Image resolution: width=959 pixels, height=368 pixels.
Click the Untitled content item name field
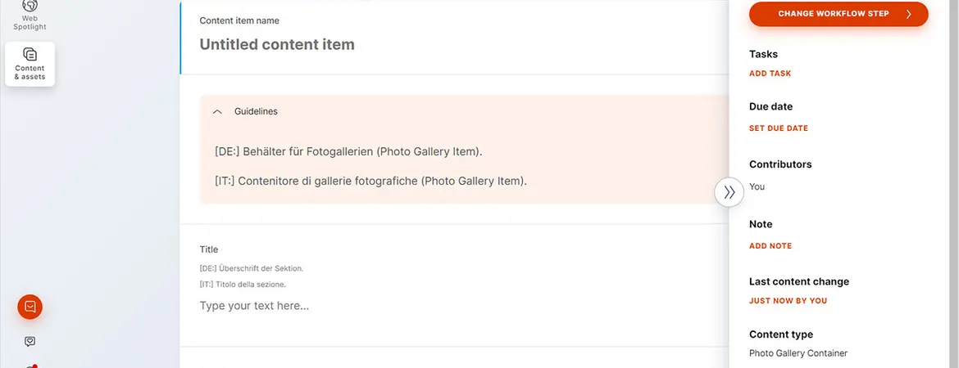[x=277, y=44]
